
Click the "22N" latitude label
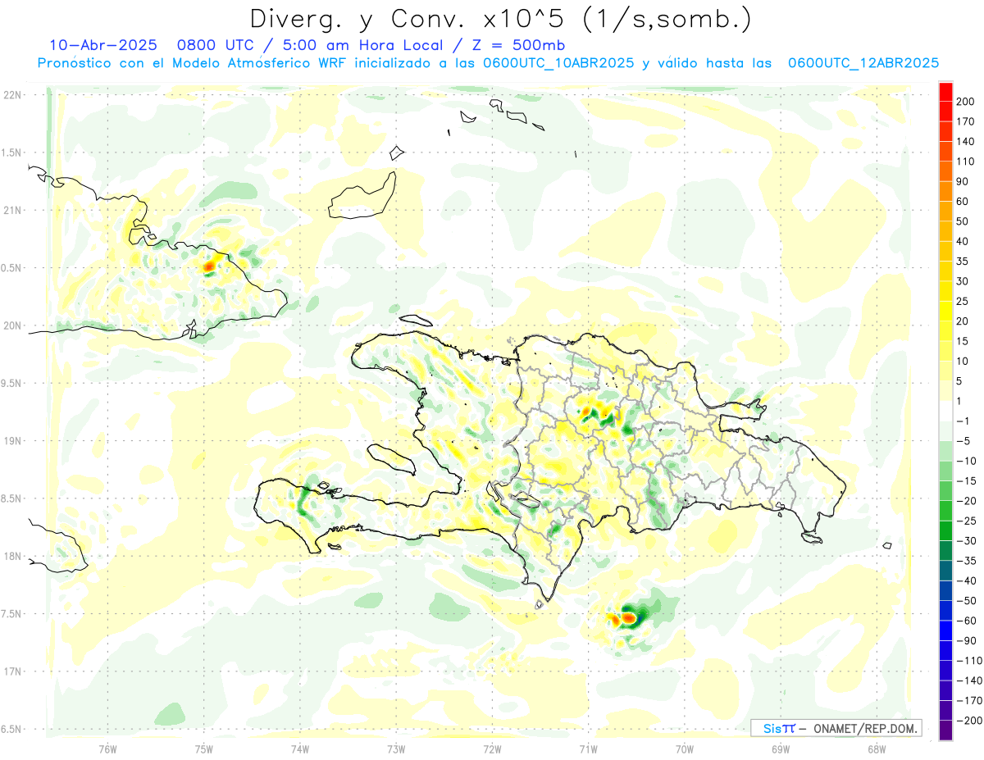point(11,95)
